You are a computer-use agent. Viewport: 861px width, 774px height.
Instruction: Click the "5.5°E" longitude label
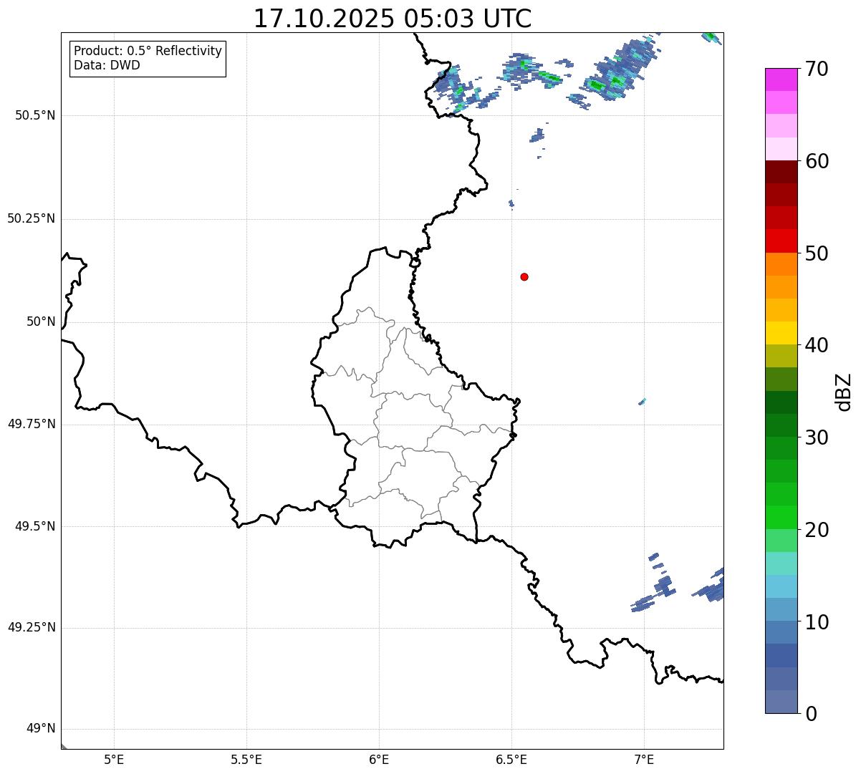point(246,759)
